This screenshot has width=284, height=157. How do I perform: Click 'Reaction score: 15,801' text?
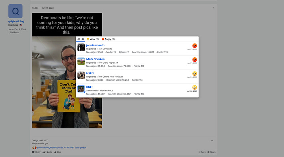pyautogui.click(x=143, y=52)
